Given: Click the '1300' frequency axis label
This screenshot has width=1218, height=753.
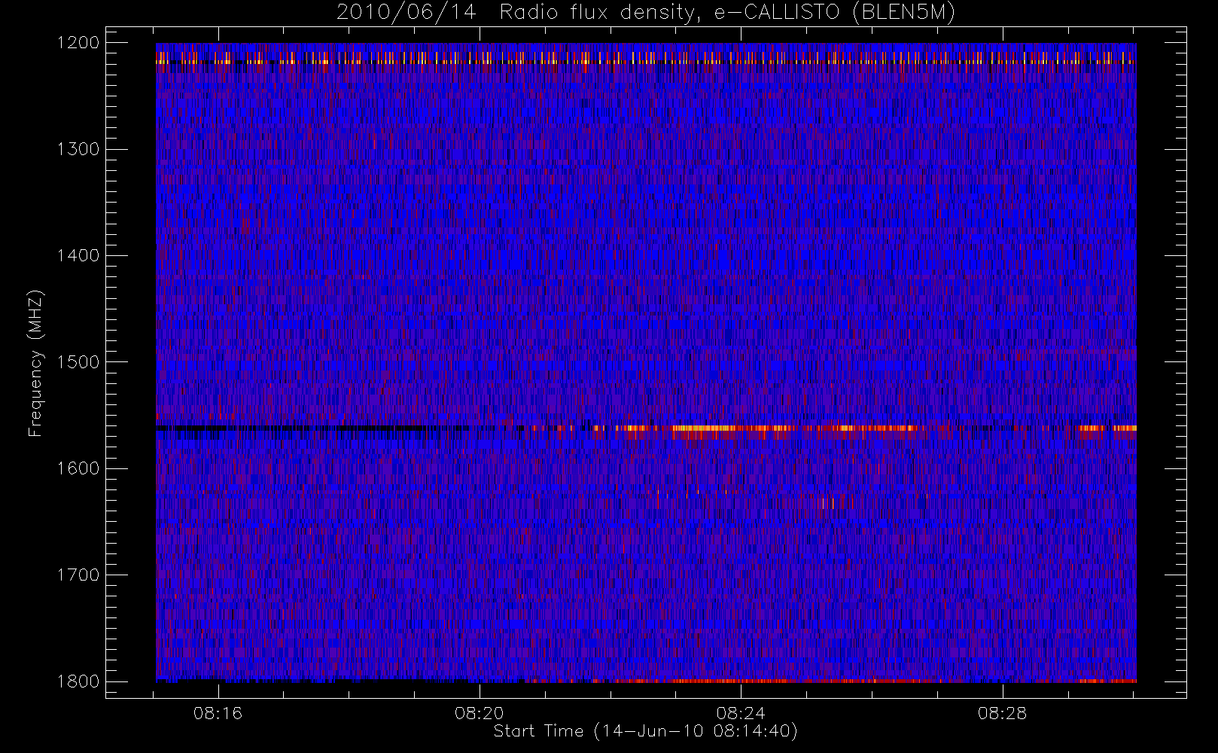Looking at the screenshot, I should pyautogui.click(x=78, y=149).
